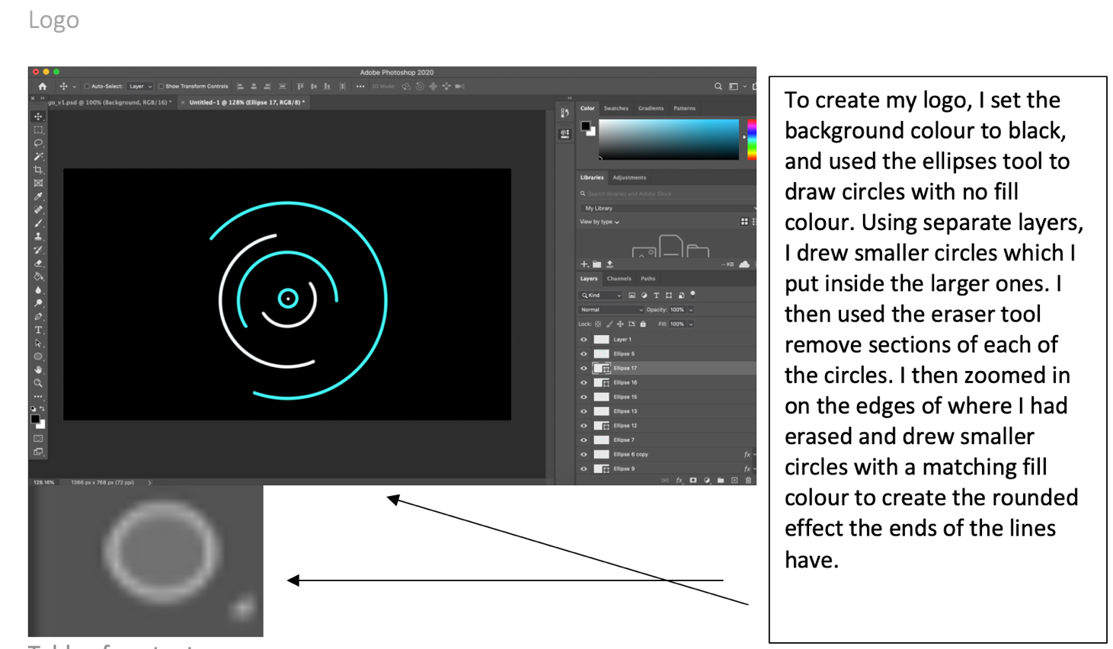Viewport: 1113px width, 649px height.
Task: Switch to the Channels tab
Action: [619, 279]
